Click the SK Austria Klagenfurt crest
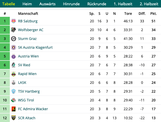This screenshot has height=122, width=161. [14, 47]
